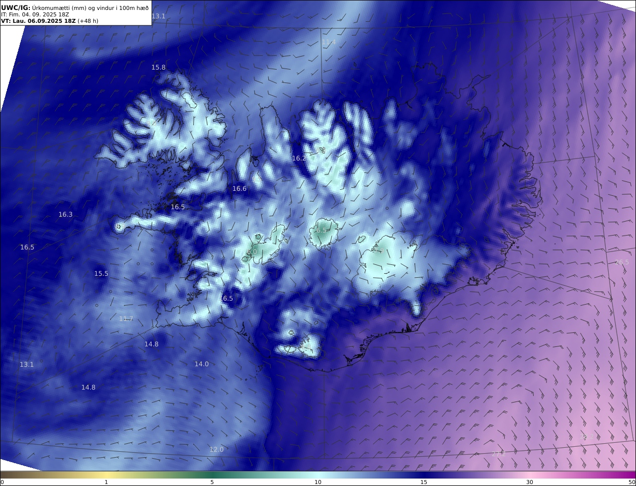Pick the 16.6 value label
The height and width of the screenshot is (486, 636).
pyautogui.click(x=239, y=188)
